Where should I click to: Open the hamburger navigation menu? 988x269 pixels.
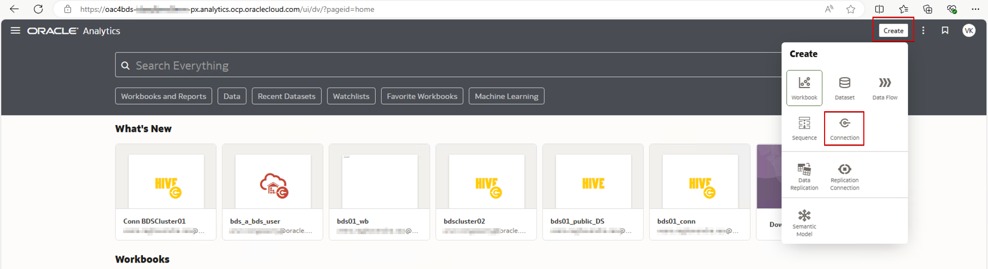15,31
